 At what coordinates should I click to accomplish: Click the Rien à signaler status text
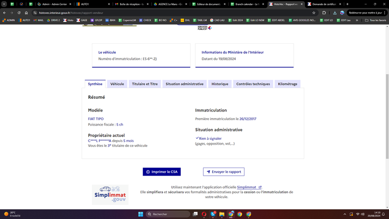point(210,139)
